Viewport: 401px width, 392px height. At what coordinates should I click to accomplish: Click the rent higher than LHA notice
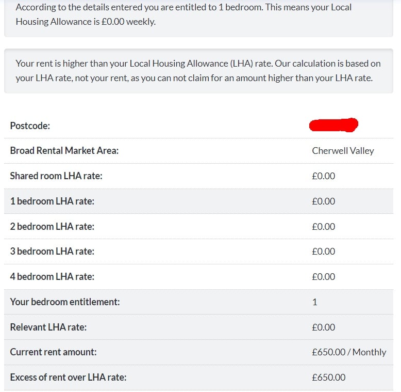pos(198,71)
